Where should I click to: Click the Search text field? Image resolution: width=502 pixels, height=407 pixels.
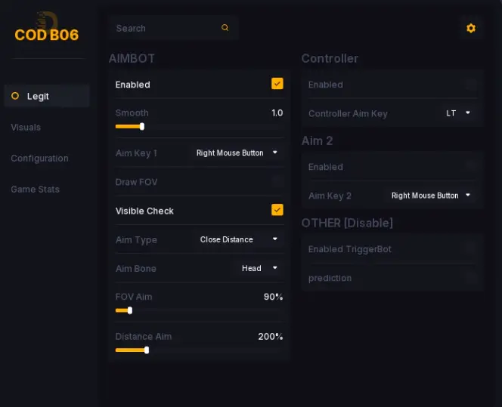coord(163,28)
